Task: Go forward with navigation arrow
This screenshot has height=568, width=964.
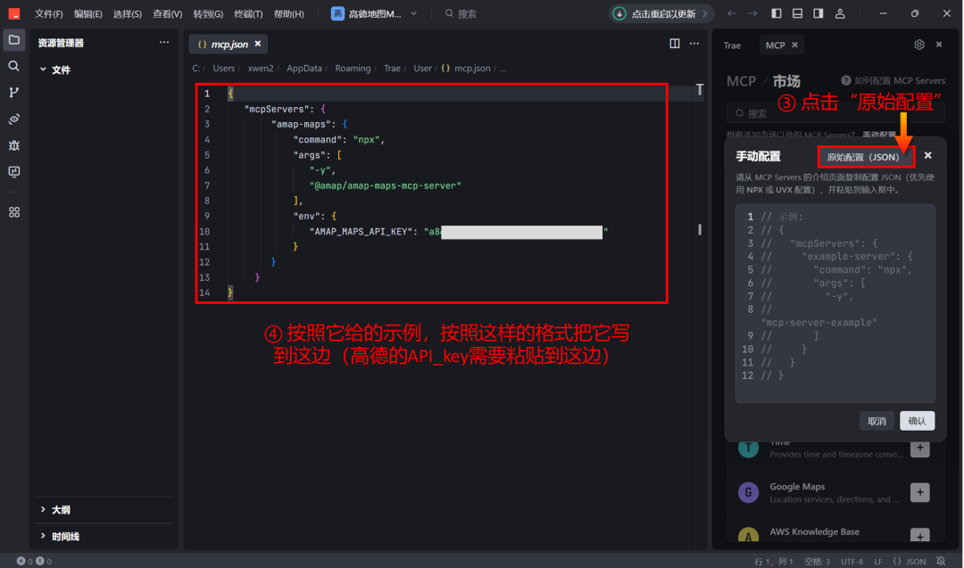Action: (752, 13)
